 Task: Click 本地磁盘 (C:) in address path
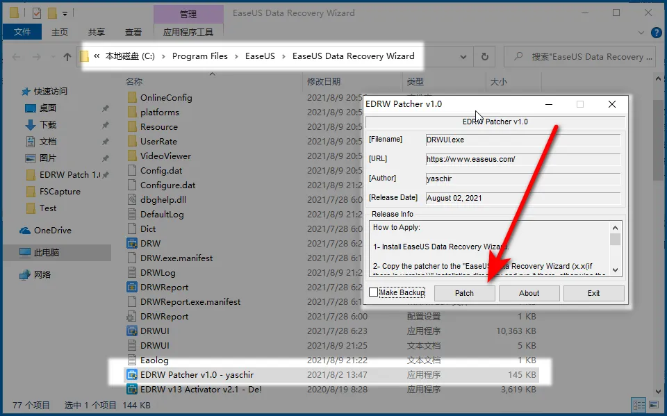[130, 56]
